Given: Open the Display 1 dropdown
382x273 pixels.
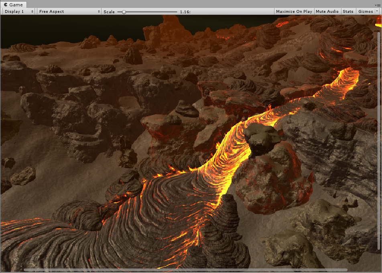Looking at the screenshot, I should point(18,12).
